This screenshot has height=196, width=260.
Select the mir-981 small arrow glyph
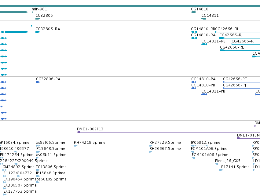[x=32, y=12]
